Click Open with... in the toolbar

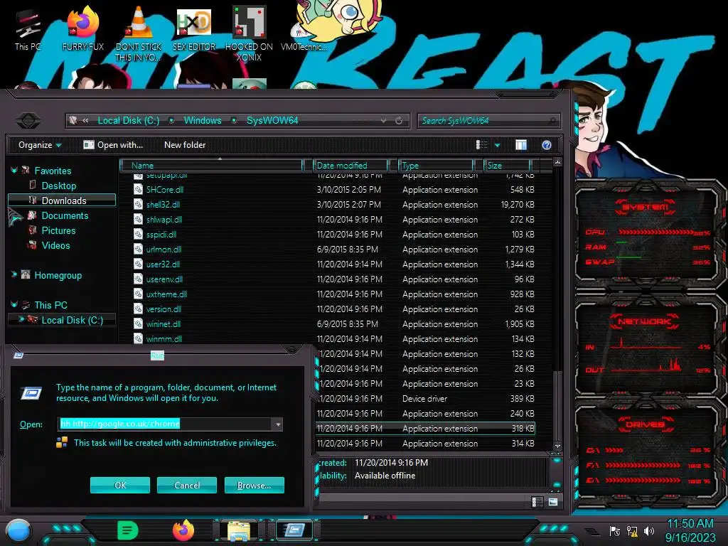coord(113,145)
